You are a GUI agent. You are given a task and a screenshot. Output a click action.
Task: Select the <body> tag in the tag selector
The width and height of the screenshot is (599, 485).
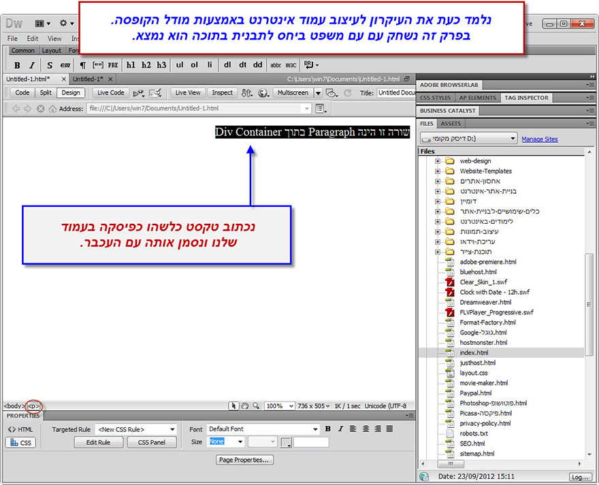coord(14,406)
